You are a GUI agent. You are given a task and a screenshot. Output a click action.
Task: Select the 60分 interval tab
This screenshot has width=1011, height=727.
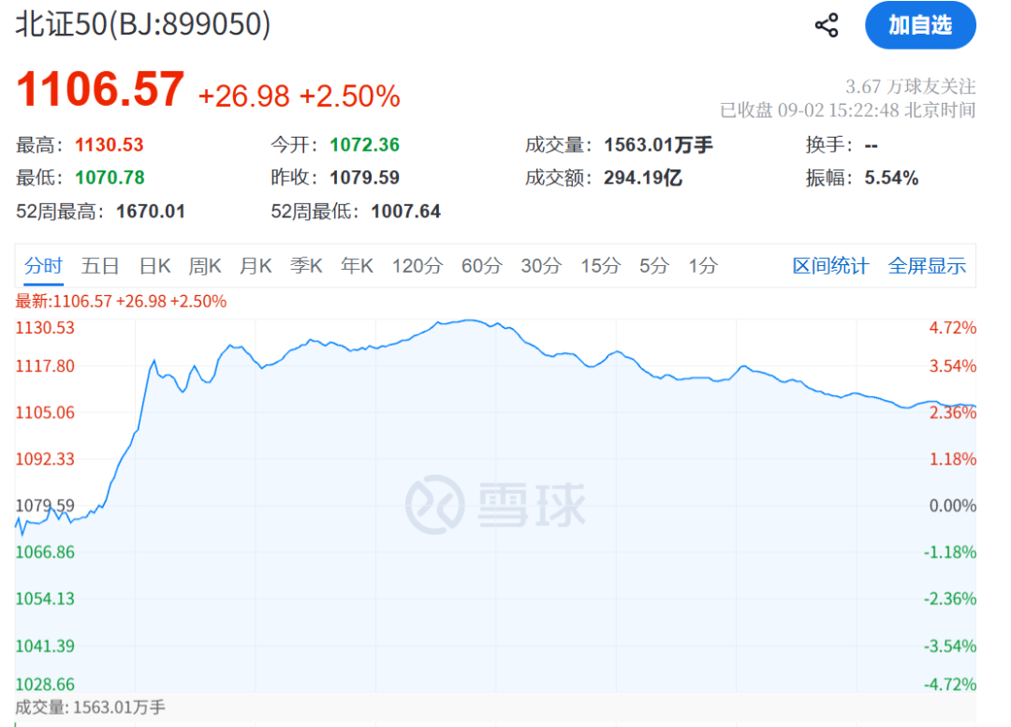tap(482, 266)
